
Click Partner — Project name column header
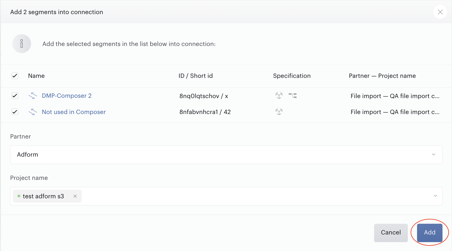point(382,76)
